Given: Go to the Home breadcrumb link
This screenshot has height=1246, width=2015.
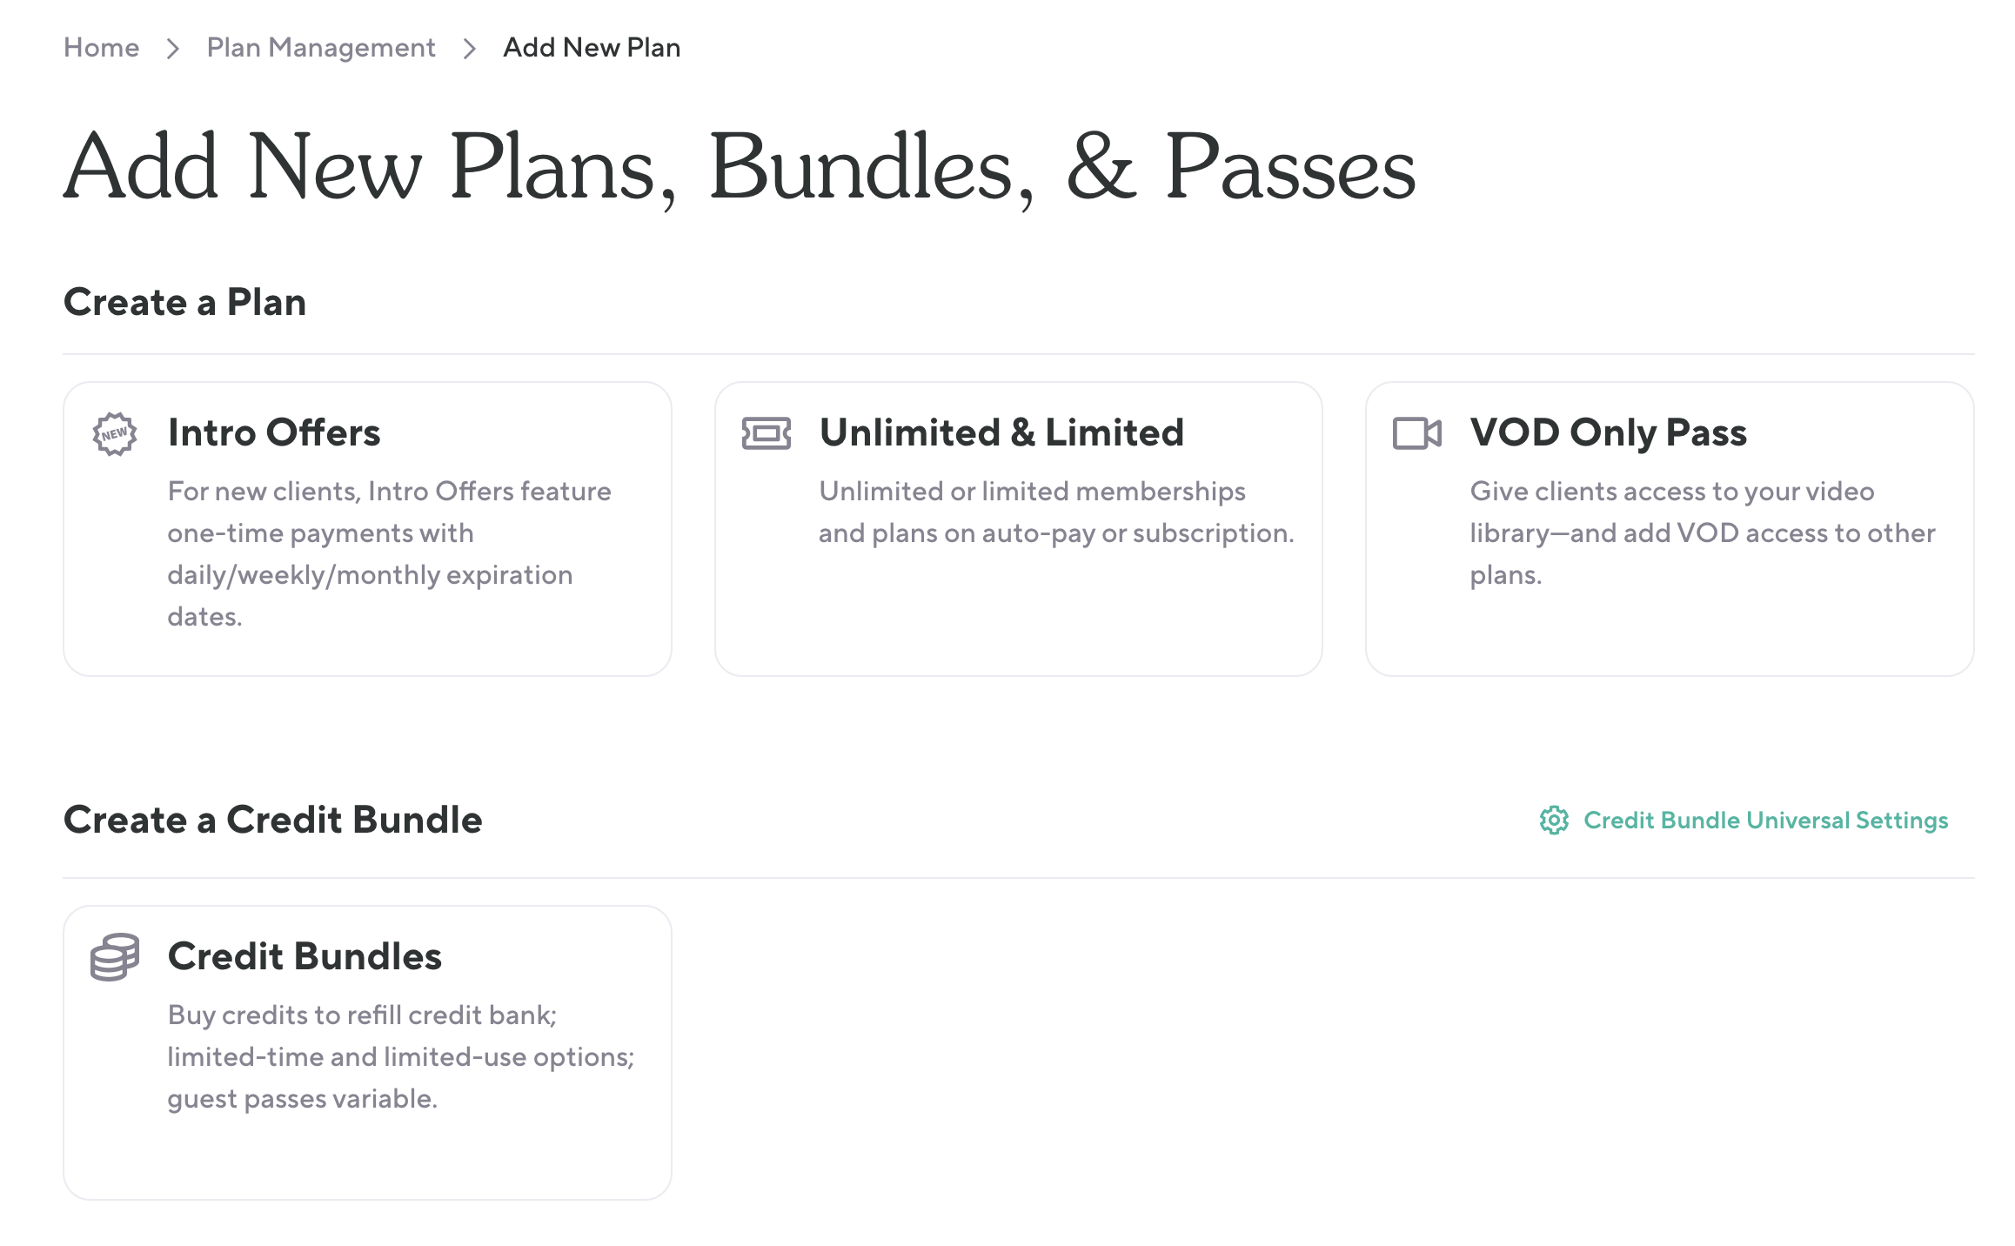Looking at the screenshot, I should [x=101, y=48].
